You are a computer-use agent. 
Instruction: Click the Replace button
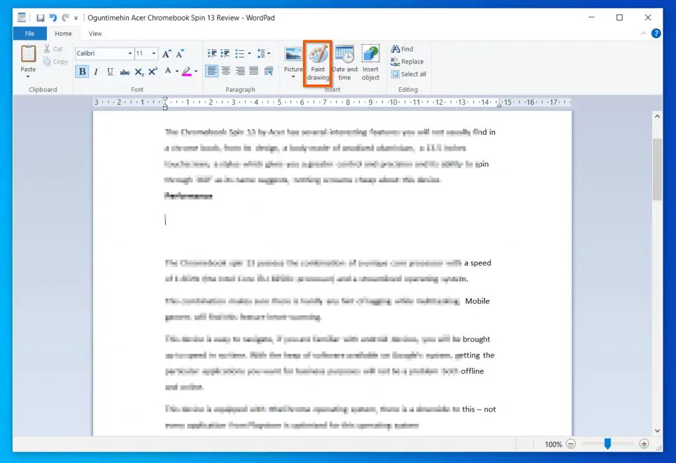pyautogui.click(x=406, y=61)
